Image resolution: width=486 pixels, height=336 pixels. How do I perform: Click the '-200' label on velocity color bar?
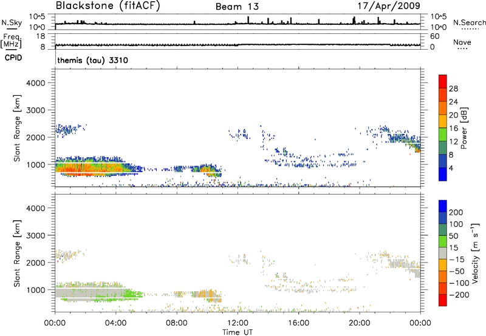[x=459, y=295]
